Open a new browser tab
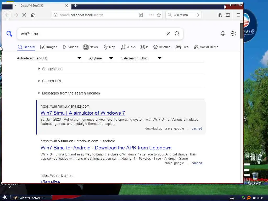This screenshot has width=268, height=201. [x=76, y=5]
